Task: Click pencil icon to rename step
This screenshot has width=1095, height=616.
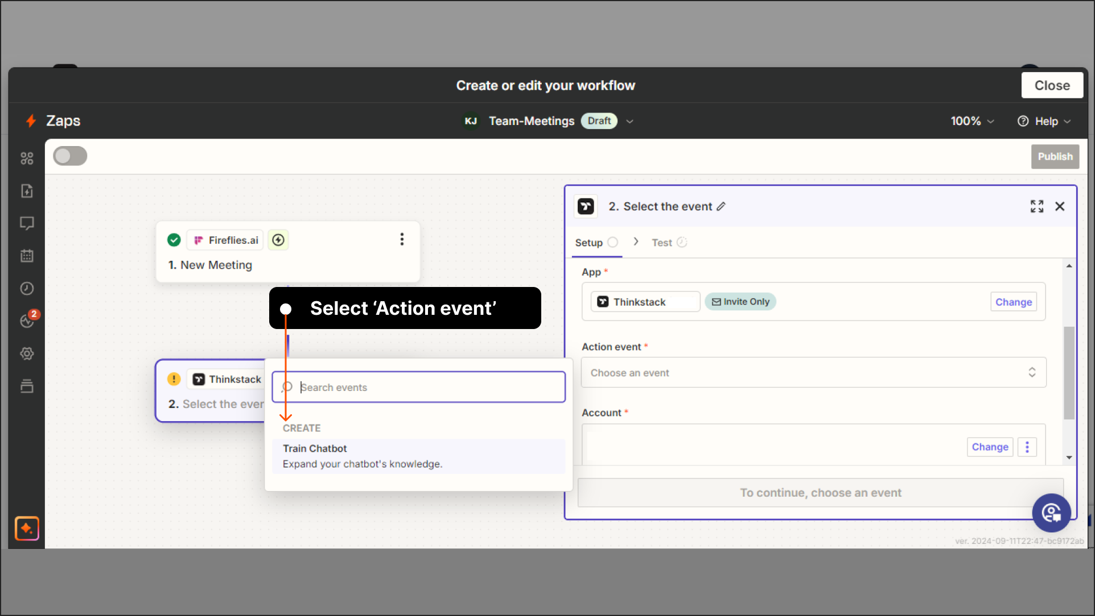Action: coord(721,206)
